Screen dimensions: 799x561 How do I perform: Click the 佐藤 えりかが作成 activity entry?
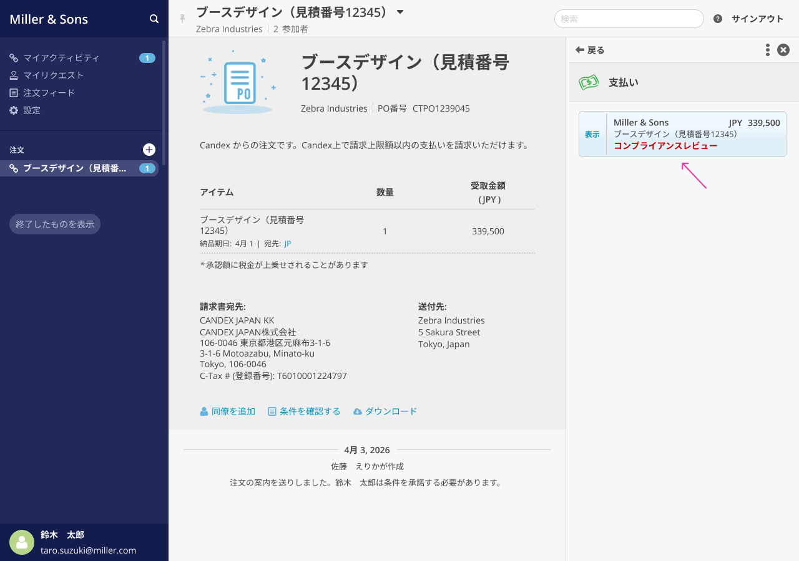click(367, 466)
